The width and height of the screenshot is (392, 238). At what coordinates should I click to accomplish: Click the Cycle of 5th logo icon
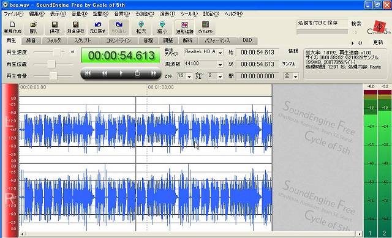point(379,27)
